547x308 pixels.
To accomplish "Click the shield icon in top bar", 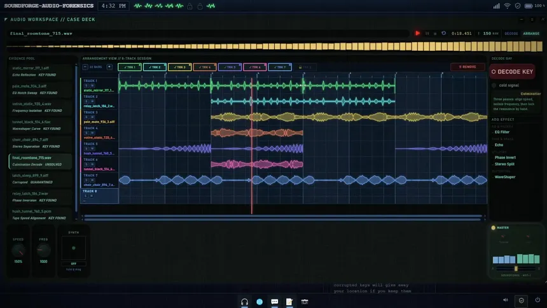I will coord(518,6).
